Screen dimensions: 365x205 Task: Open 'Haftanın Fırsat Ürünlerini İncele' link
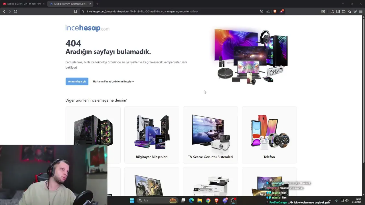114,81
